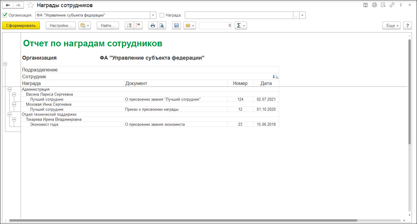Click the Подразделение header cell
The image size is (417, 224).
[150, 70]
